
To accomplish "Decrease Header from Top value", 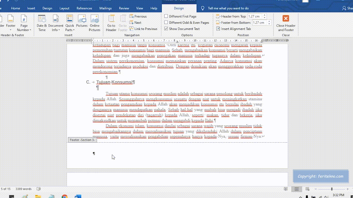I will tap(264, 18).
